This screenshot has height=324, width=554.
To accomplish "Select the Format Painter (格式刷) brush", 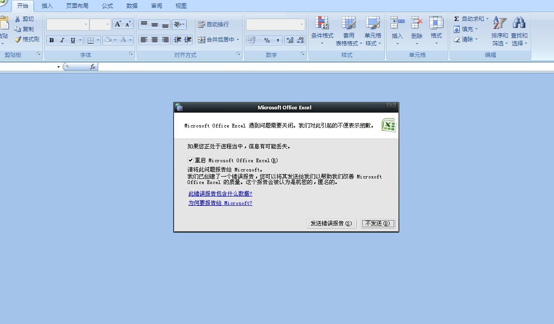I will click(x=17, y=39).
